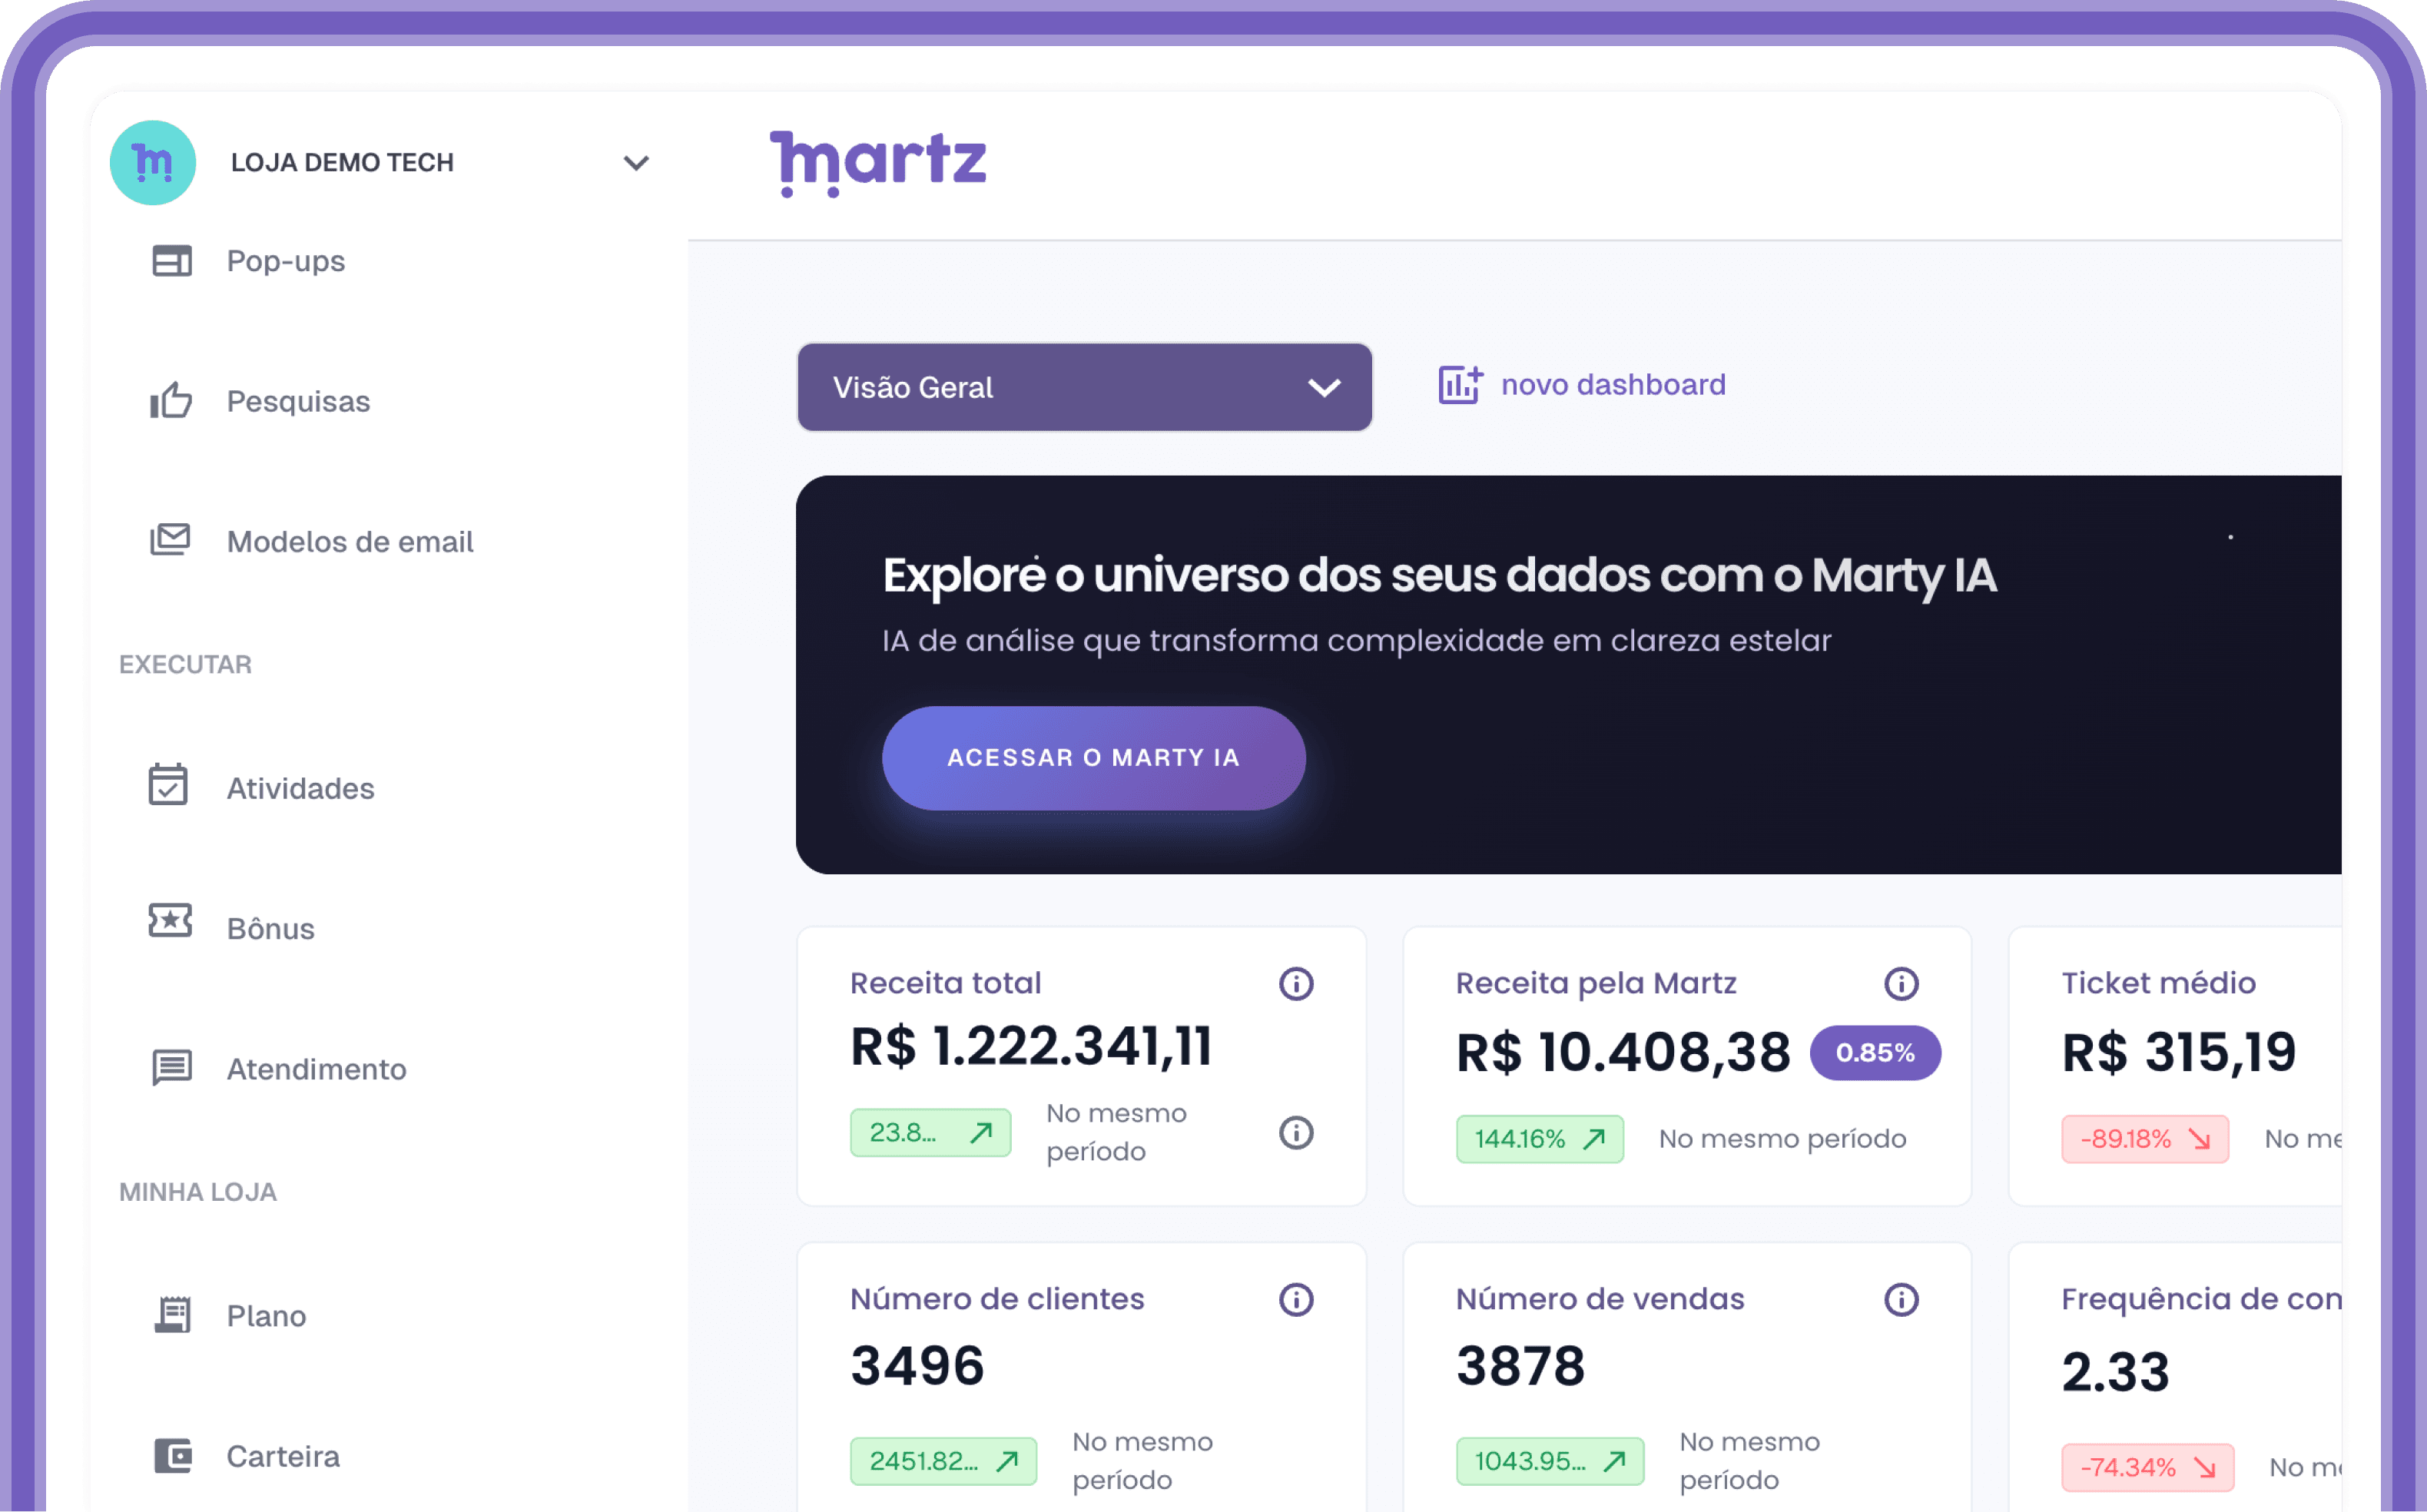Click the Modelos de email envelope icon
Image resolution: width=2427 pixels, height=1512 pixels.
coord(171,540)
